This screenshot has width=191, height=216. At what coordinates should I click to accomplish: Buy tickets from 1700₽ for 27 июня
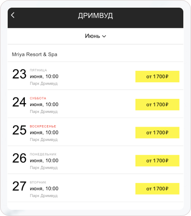coord(157,189)
